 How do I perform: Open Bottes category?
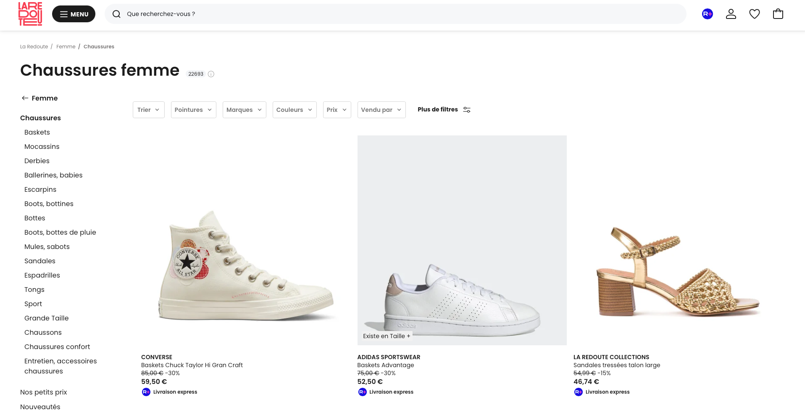[35, 218]
